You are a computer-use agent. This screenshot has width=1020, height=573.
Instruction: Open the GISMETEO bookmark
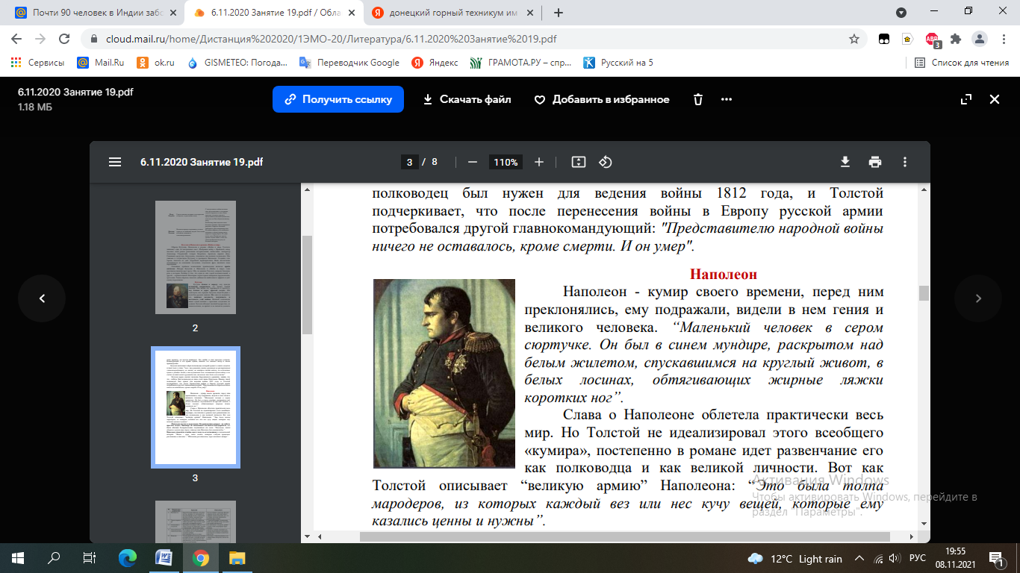(237, 63)
